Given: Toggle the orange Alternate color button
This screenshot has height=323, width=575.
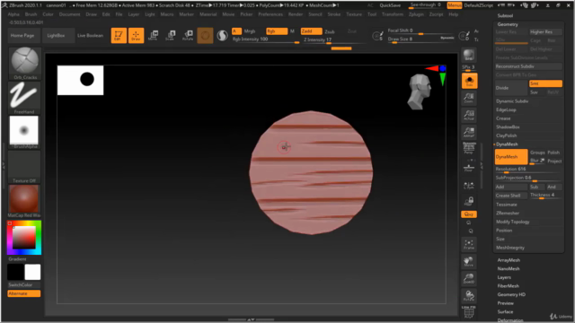Looking at the screenshot, I should (24, 293).
